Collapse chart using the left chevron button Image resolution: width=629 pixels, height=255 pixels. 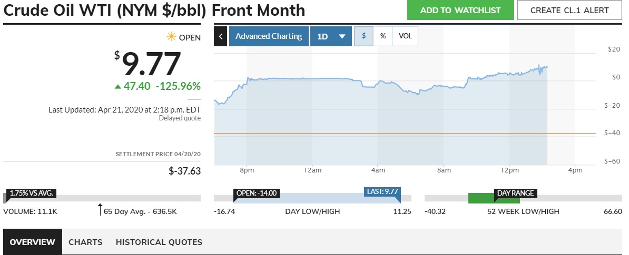pos(220,36)
